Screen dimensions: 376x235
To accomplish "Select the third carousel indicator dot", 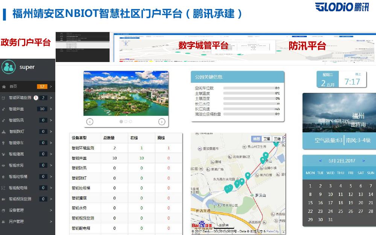I will click(130, 121).
